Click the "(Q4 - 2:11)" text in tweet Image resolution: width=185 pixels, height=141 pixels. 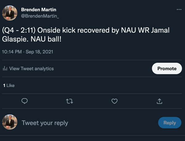(x=18, y=31)
